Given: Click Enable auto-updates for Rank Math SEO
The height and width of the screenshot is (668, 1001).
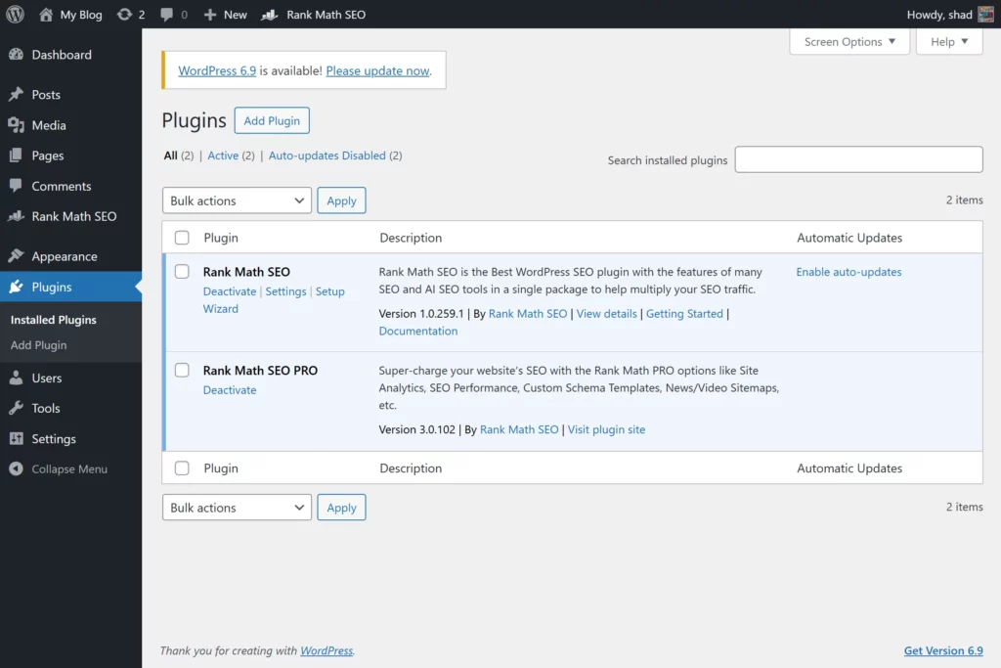Looking at the screenshot, I should point(849,272).
